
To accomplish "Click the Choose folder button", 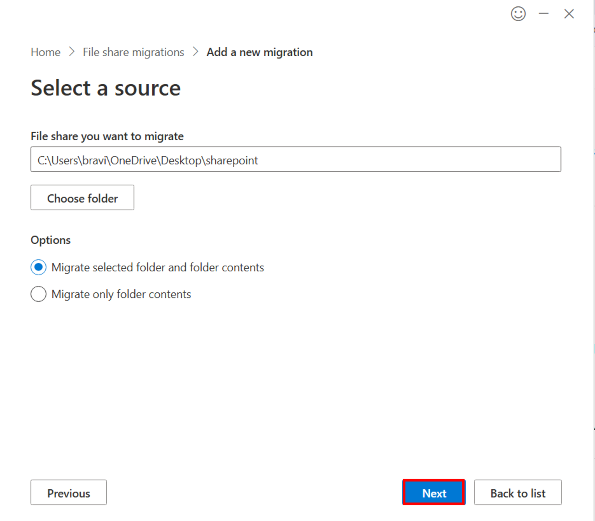I will click(x=82, y=198).
